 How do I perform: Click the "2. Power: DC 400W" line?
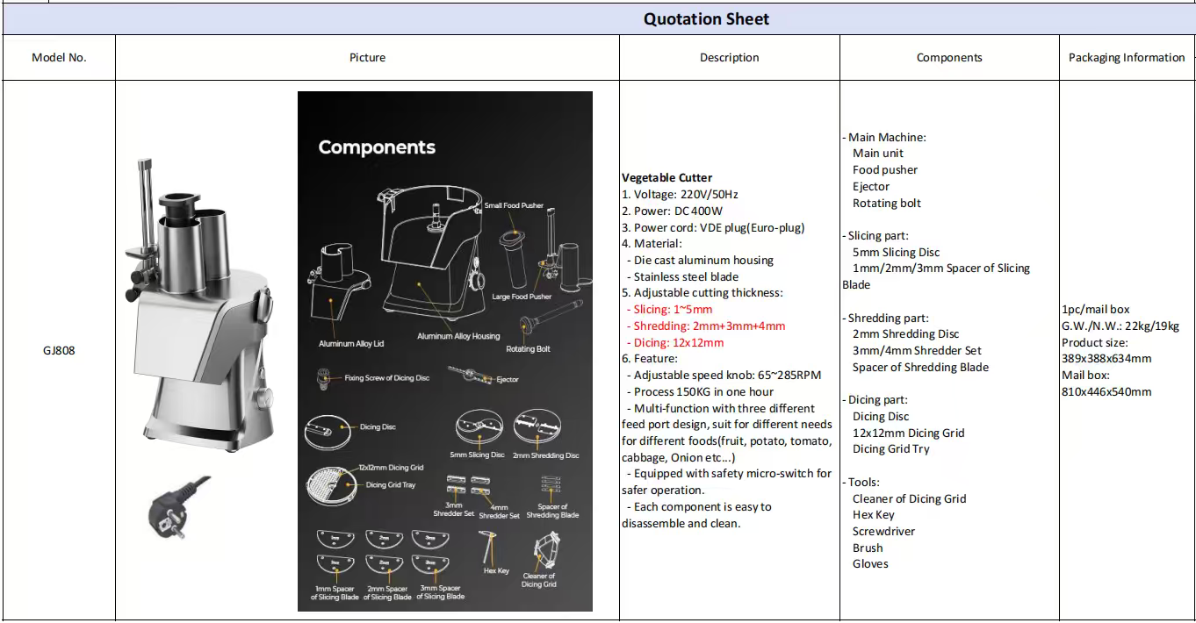[672, 211]
